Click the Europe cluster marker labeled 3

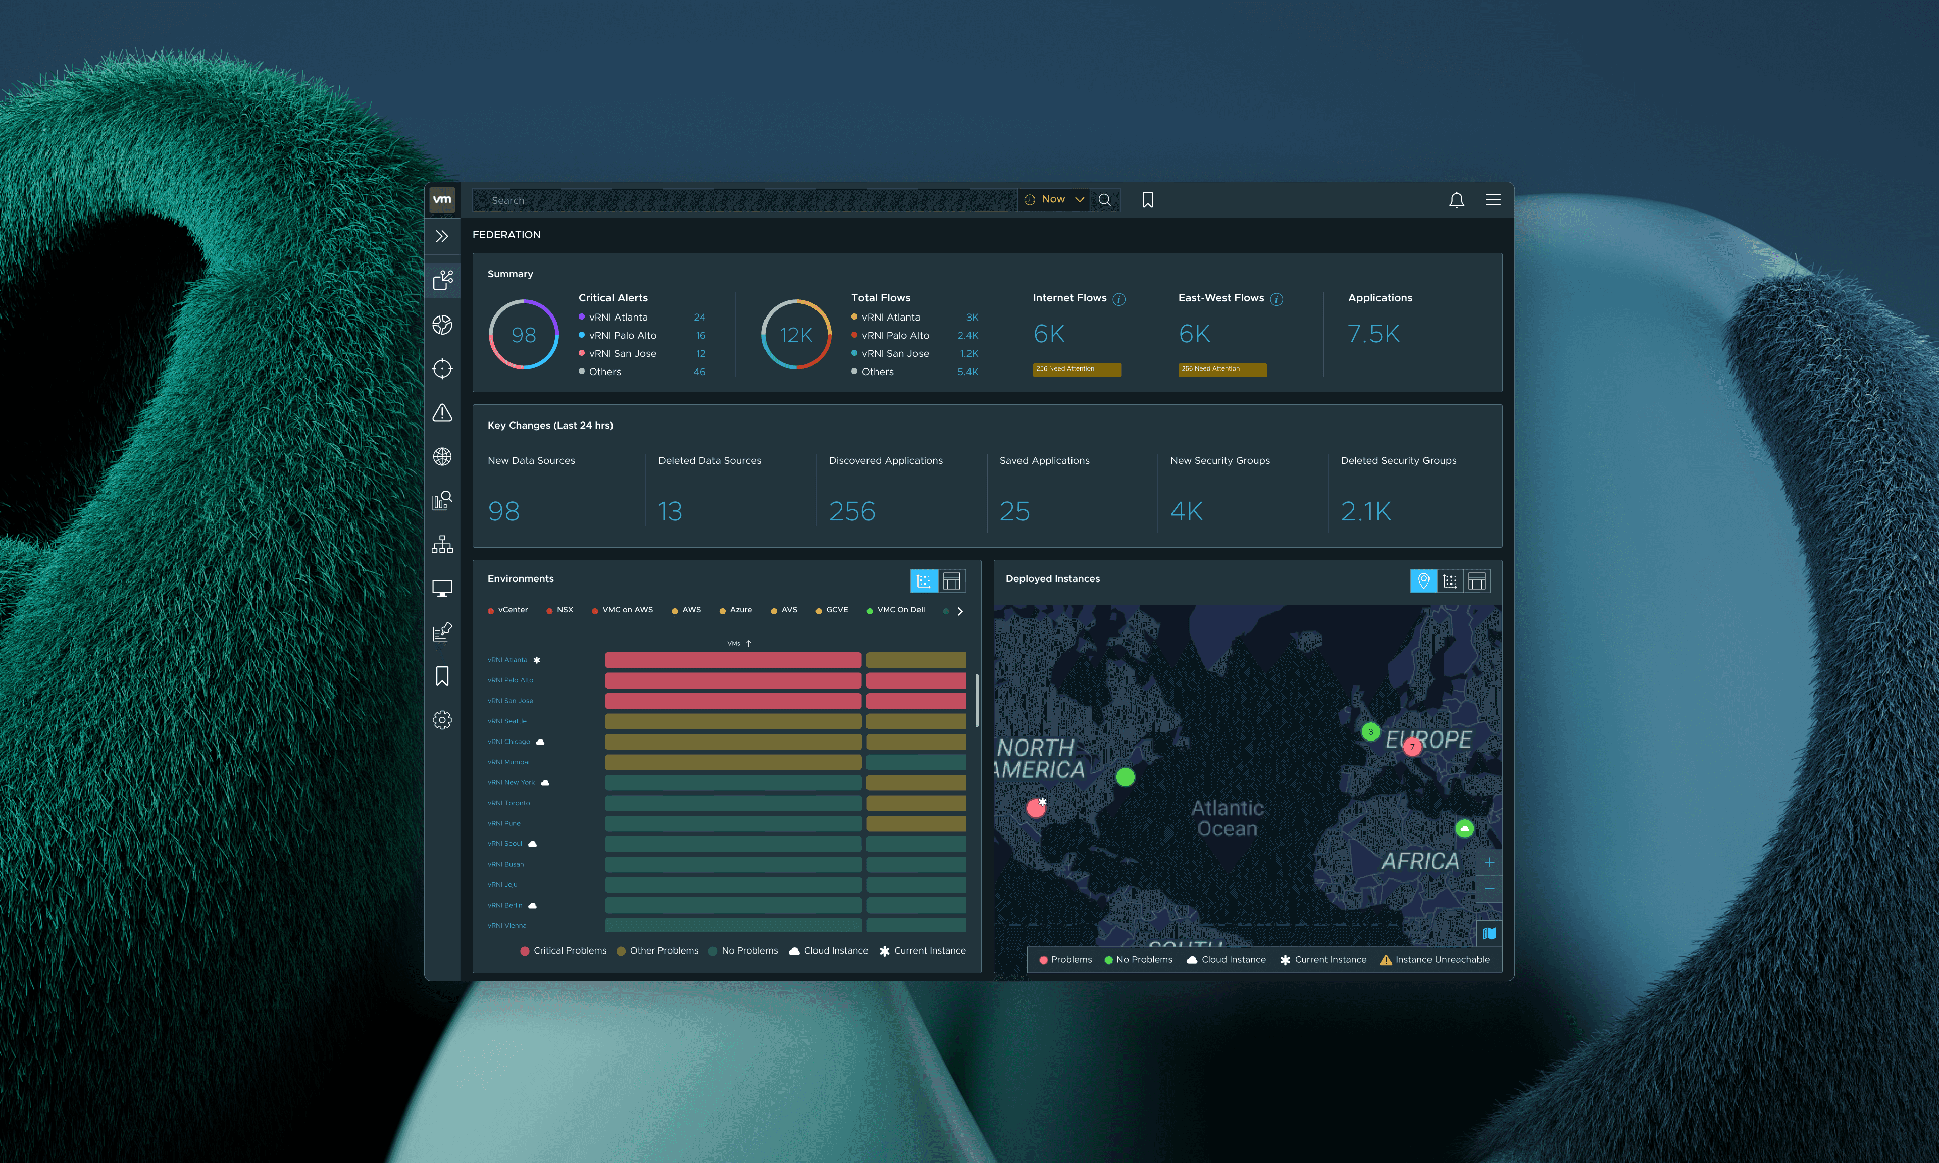tap(1370, 732)
